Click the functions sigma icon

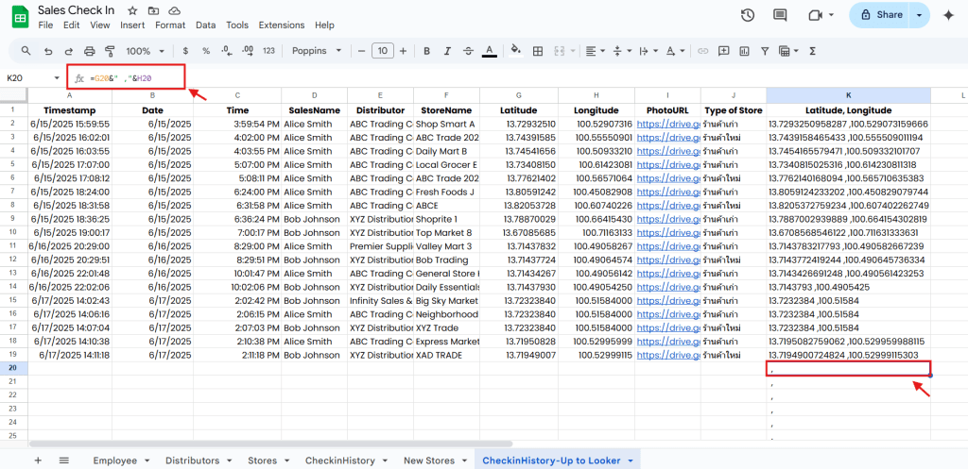pyautogui.click(x=812, y=51)
